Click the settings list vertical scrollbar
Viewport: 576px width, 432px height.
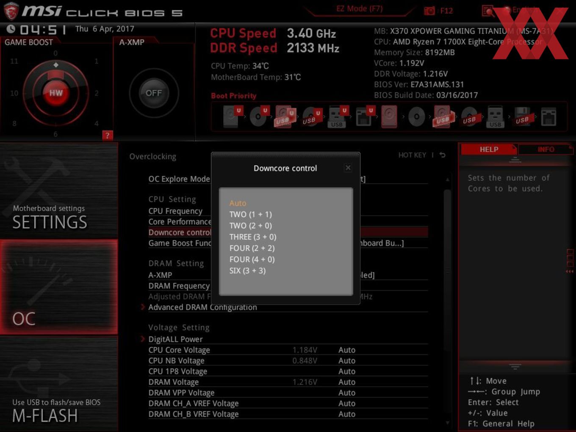[447, 271]
